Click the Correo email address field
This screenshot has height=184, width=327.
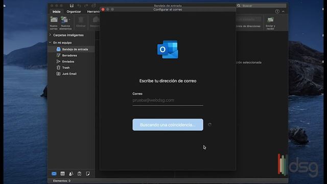pos(168,100)
